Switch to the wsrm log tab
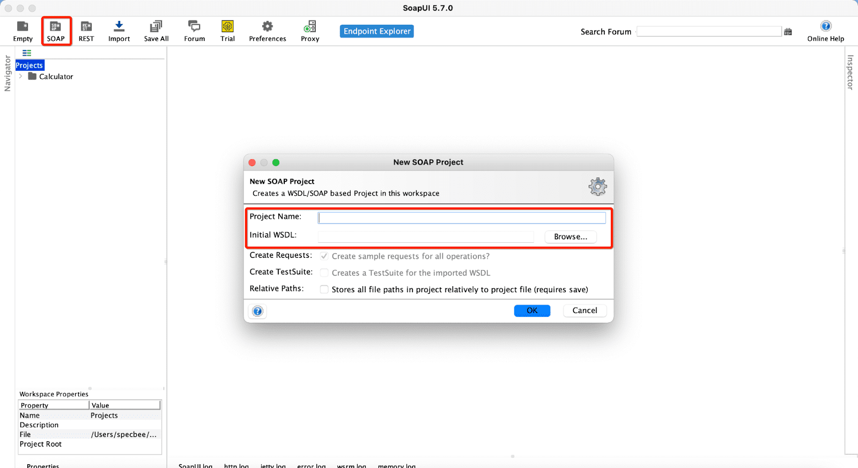This screenshot has width=858, height=468. tap(351, 465)
